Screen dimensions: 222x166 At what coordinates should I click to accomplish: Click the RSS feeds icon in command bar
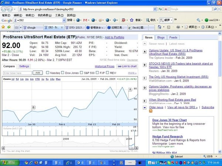[x=168, y=27]
